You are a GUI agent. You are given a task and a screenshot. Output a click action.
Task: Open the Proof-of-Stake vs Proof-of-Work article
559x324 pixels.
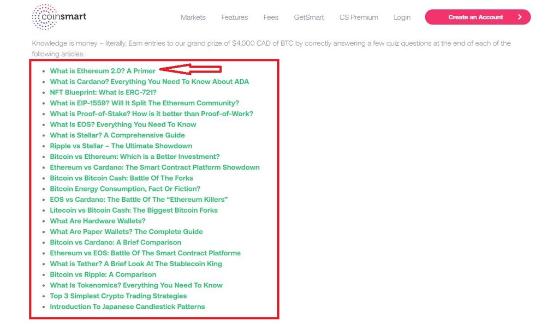(x=152, y=113)
